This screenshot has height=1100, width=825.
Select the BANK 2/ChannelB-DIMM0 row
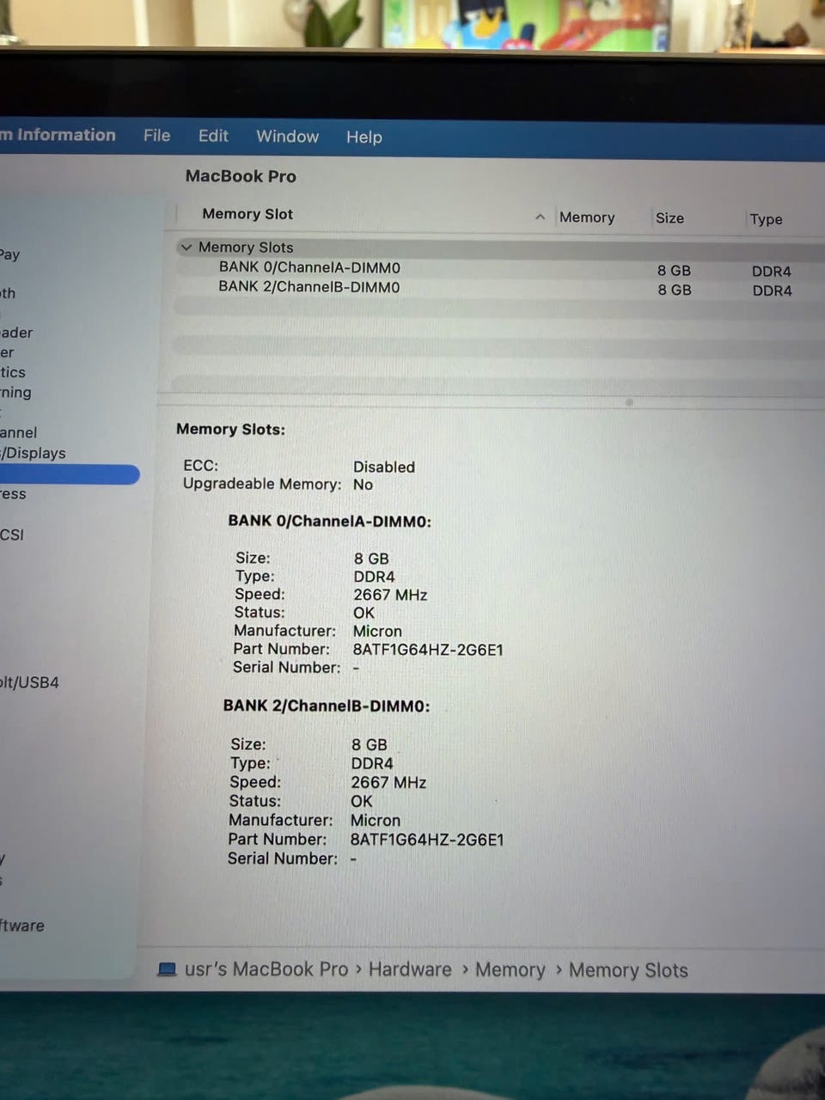(498, 288)
